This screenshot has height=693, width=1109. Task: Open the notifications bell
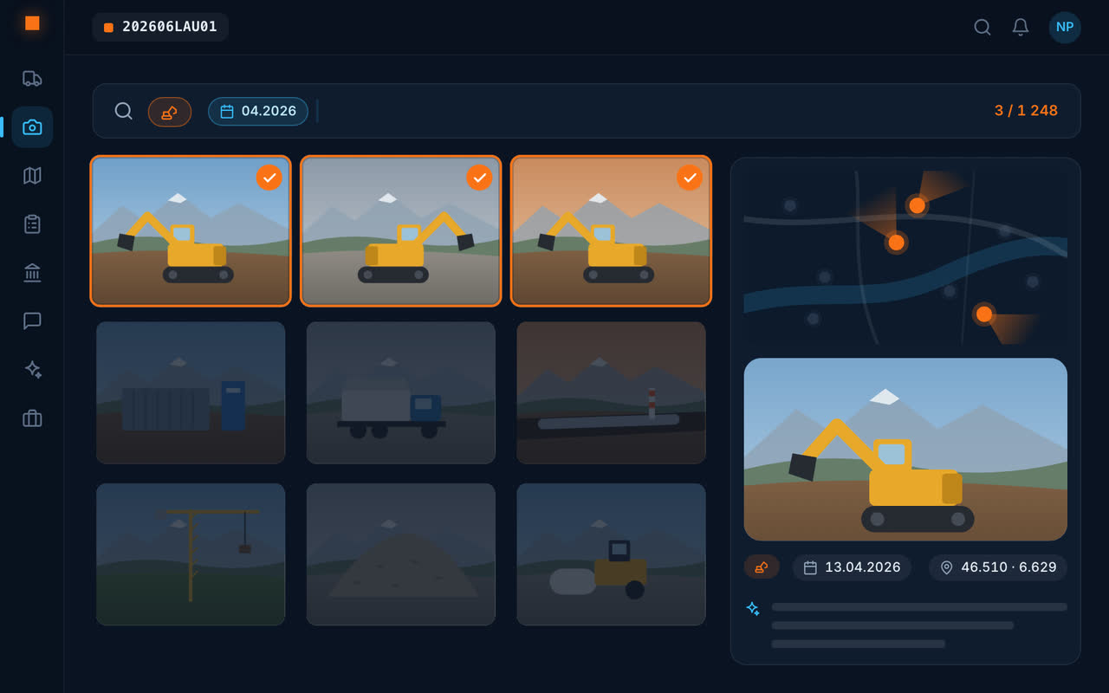(x=1021, y=27)
